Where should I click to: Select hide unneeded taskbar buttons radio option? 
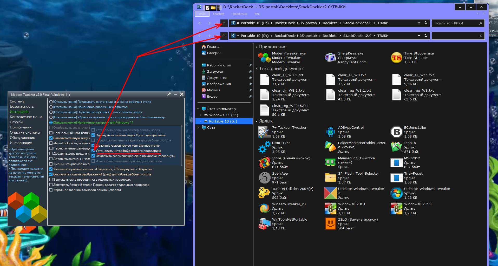[x=51, y=112]
